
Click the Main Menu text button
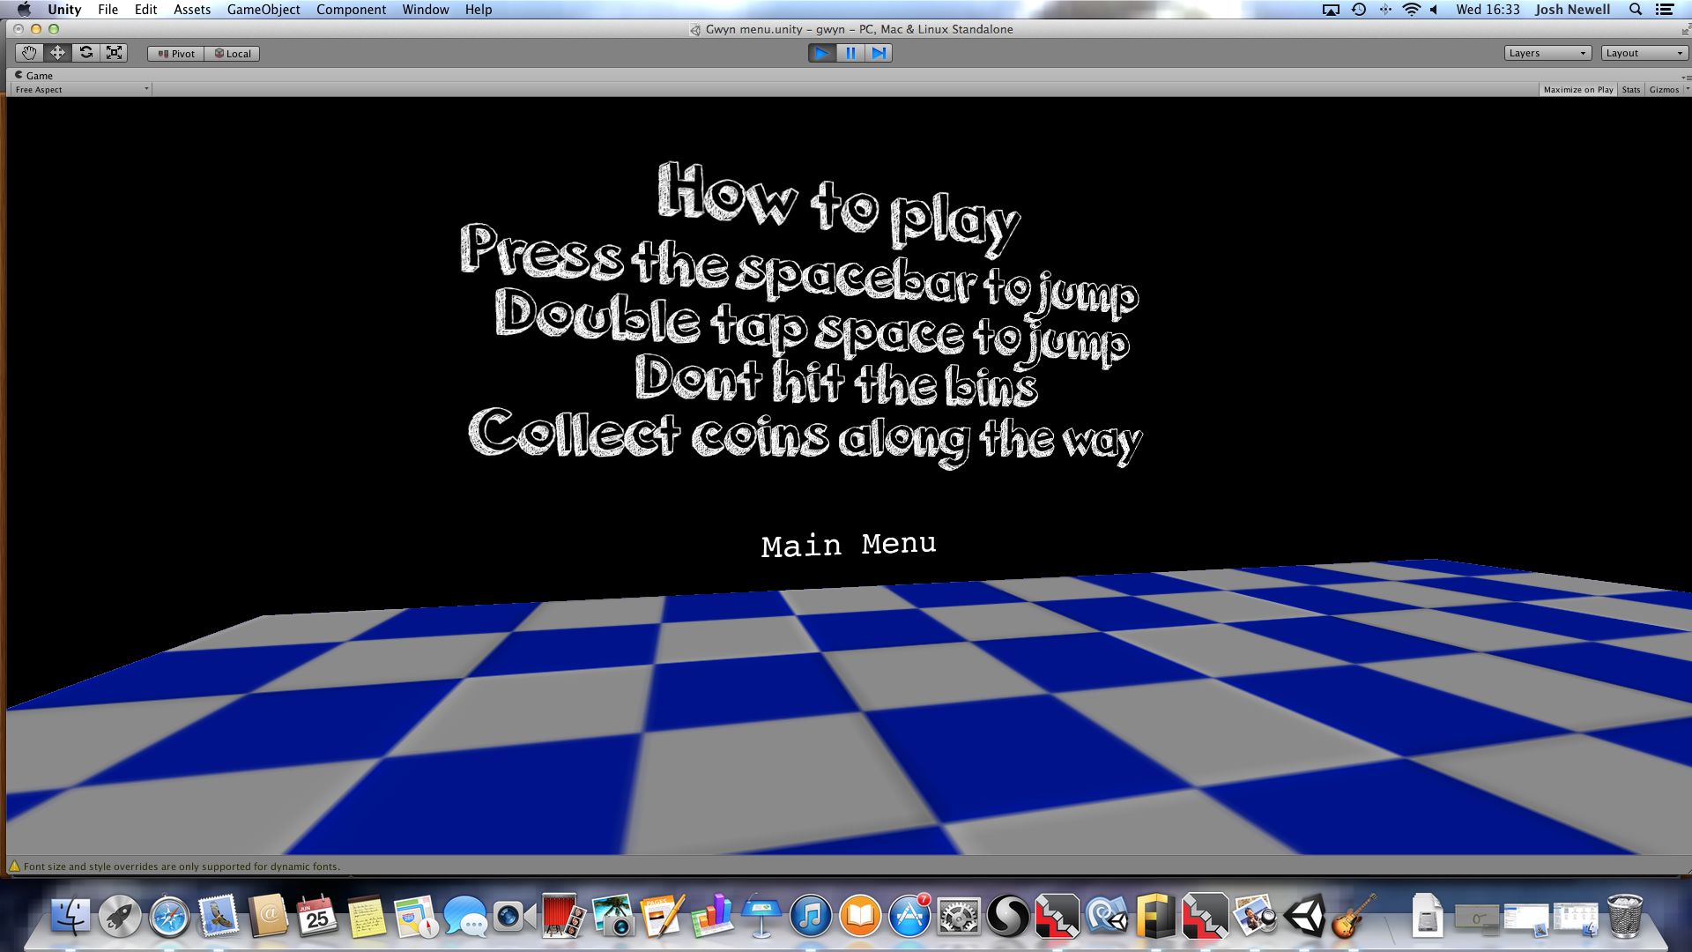click(x=848, y=545)
